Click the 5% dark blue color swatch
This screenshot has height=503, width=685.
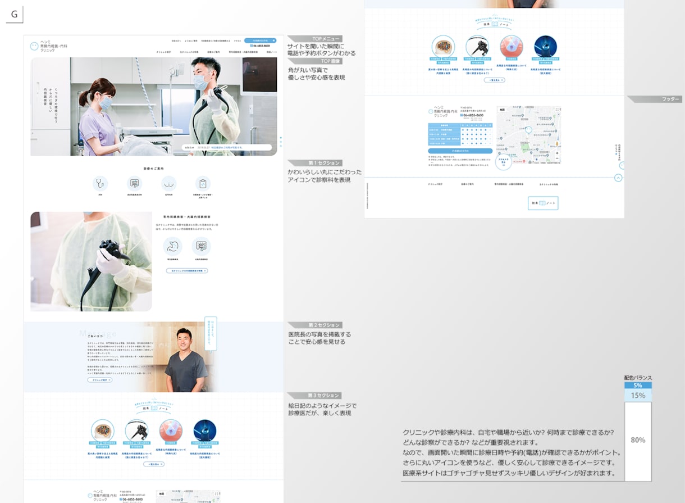pyautogui.click(x=638, y=386)
